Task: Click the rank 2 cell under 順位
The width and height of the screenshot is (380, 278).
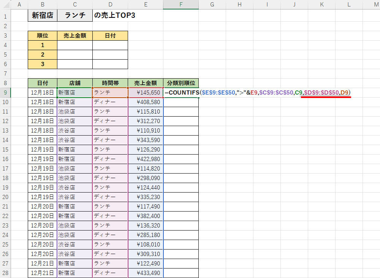Action: [x=42, y=55]
